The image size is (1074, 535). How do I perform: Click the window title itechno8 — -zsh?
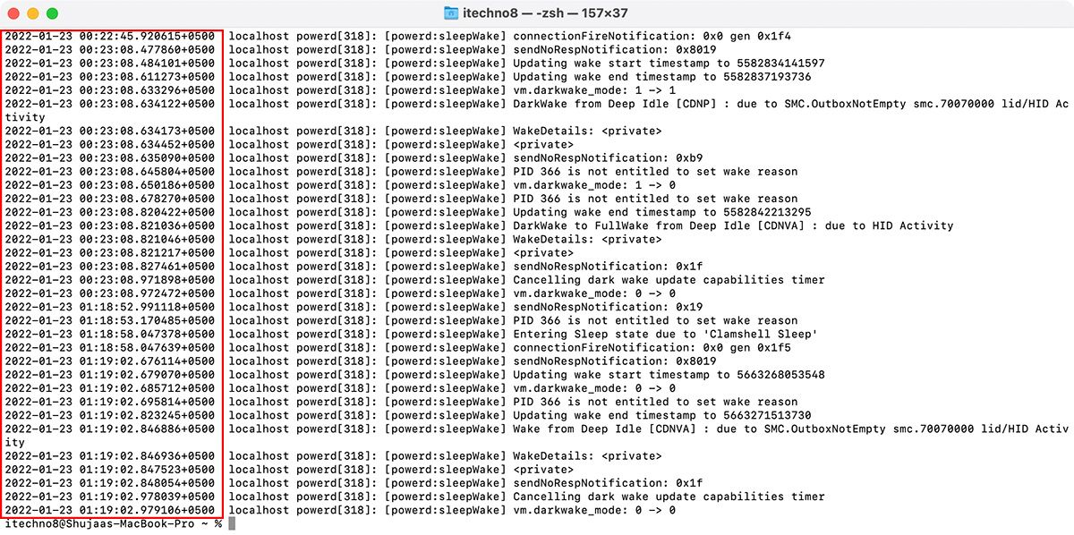pyautogui.click(x=537, y=13)
